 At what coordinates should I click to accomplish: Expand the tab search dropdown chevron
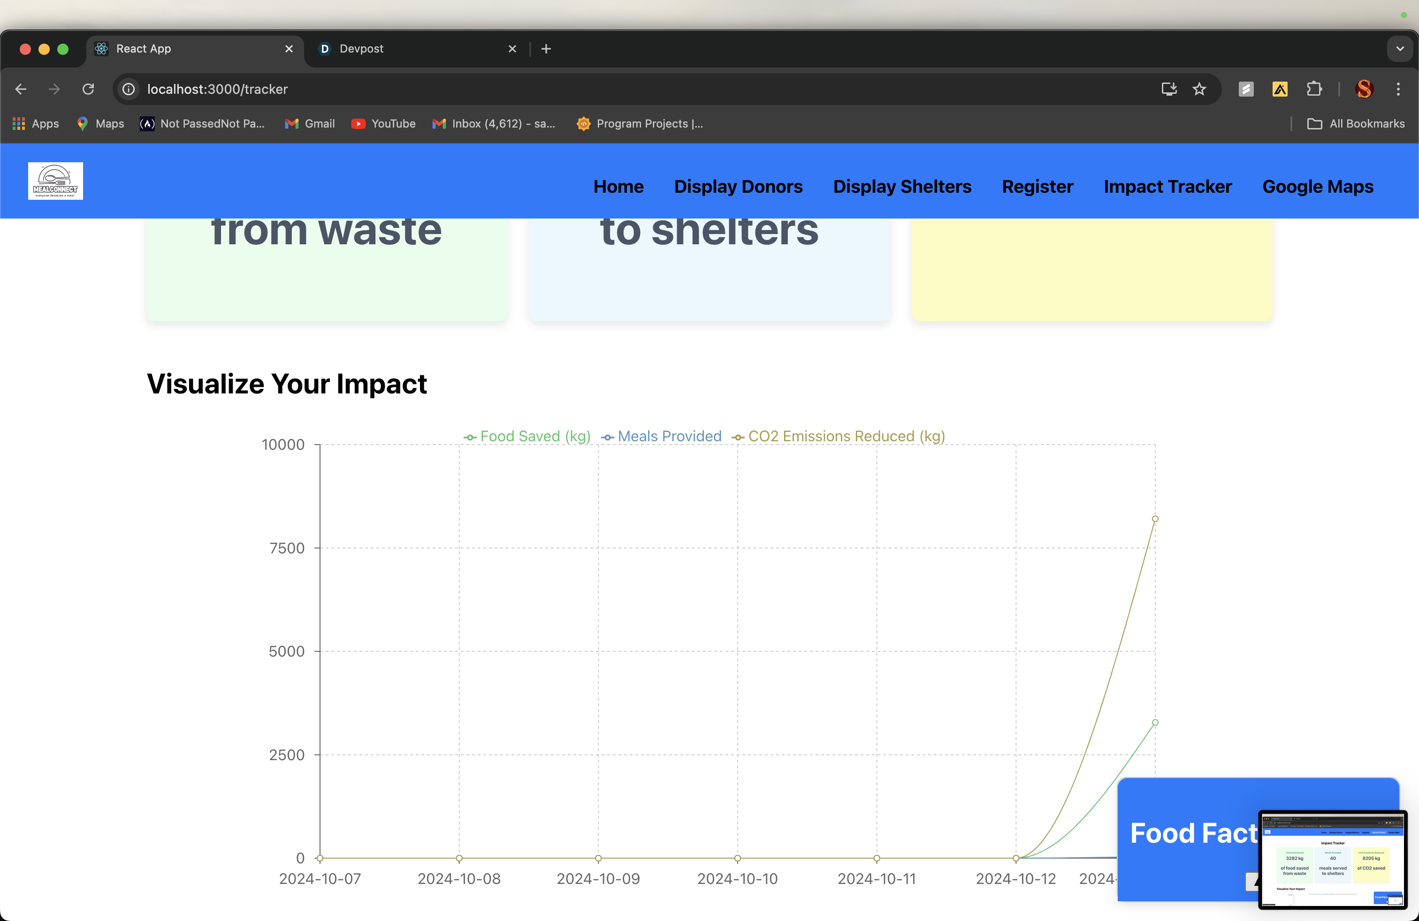[1400, 49]
